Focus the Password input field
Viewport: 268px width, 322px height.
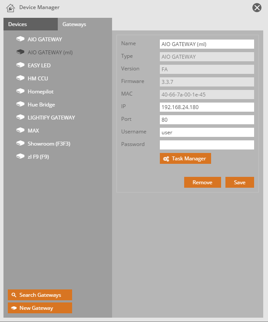point(207,145)
